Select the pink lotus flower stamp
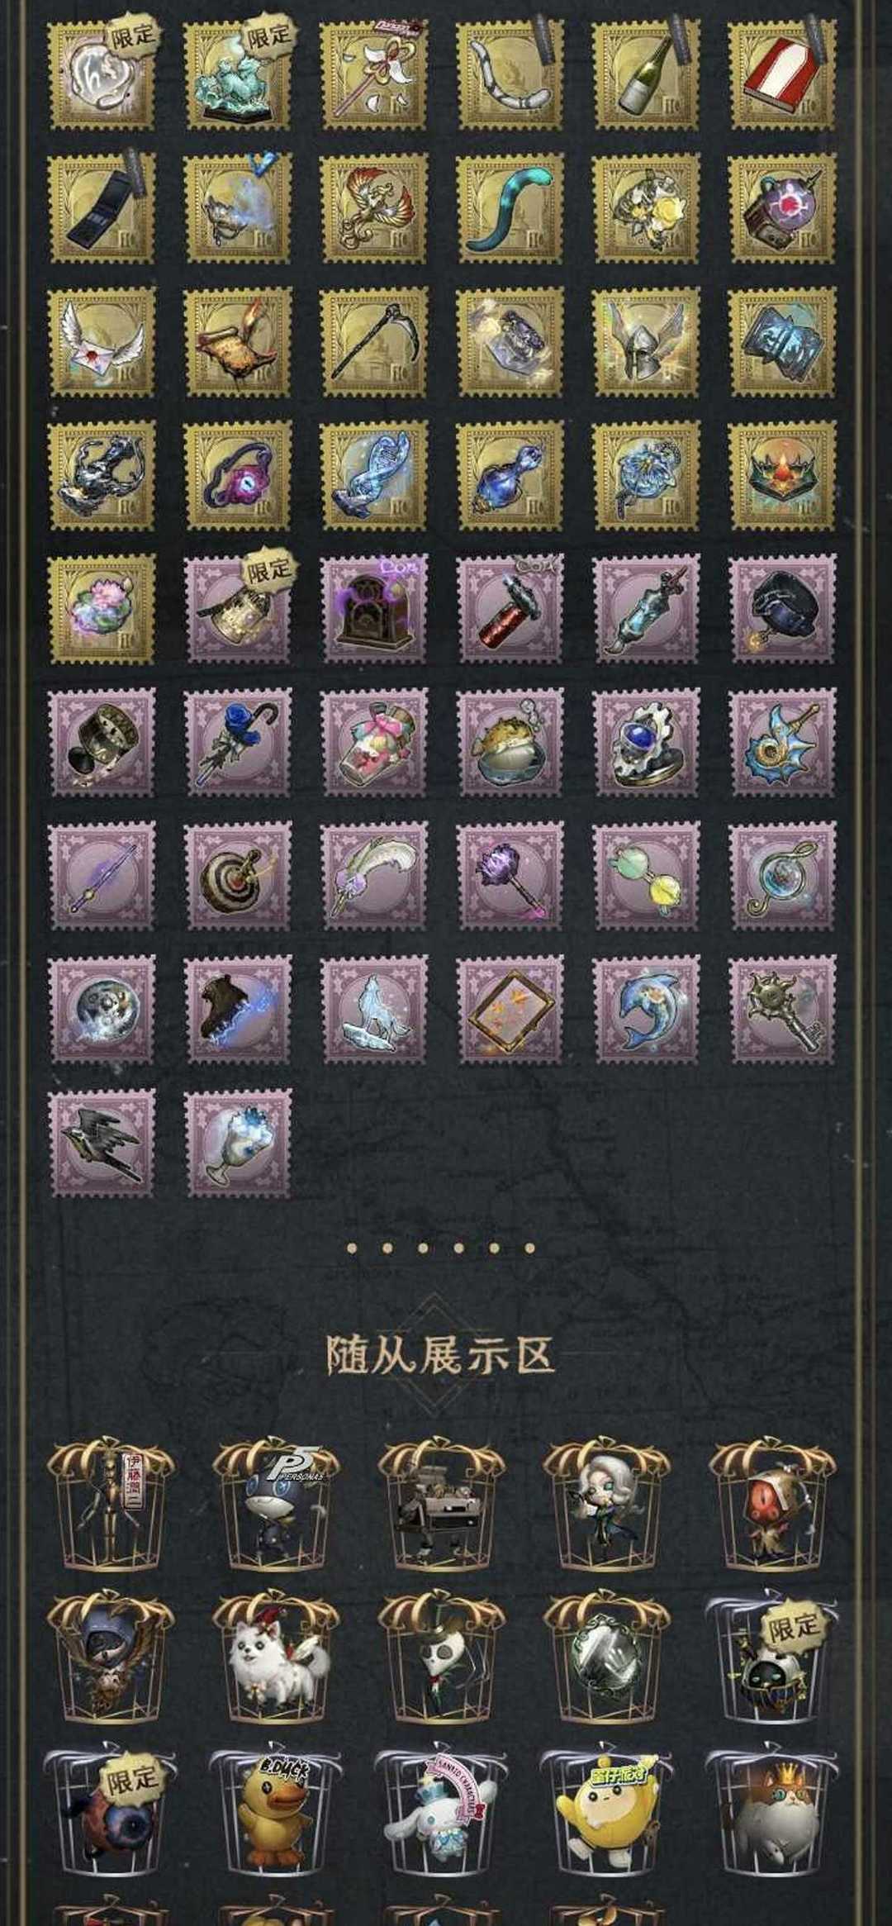This screenshot has height=1926, width=892. (x=102, y=609)
